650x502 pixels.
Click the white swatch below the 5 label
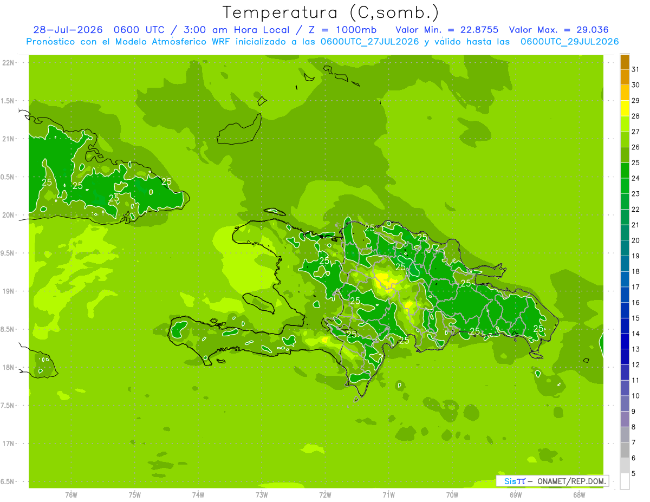pyautogui.click(x=625, y=481)
